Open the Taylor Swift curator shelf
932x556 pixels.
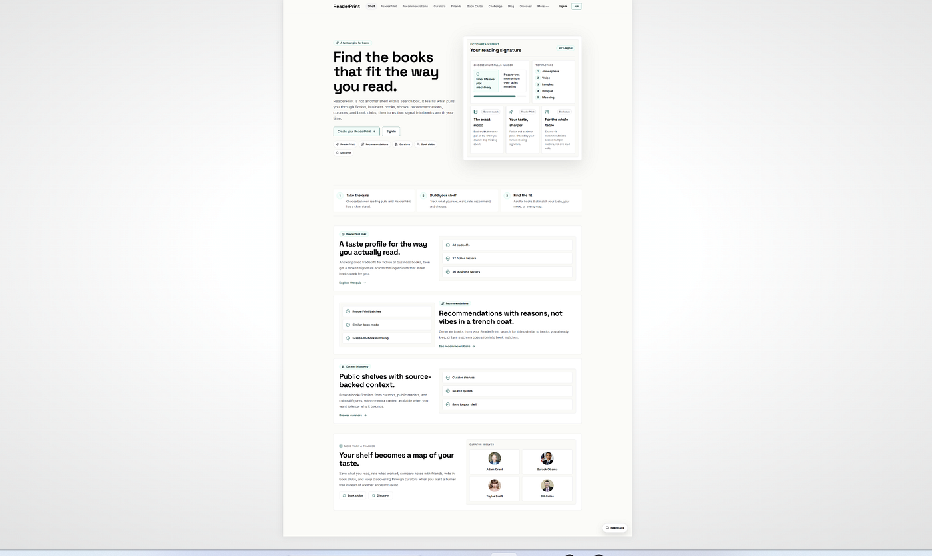click(x=495, y=489)
